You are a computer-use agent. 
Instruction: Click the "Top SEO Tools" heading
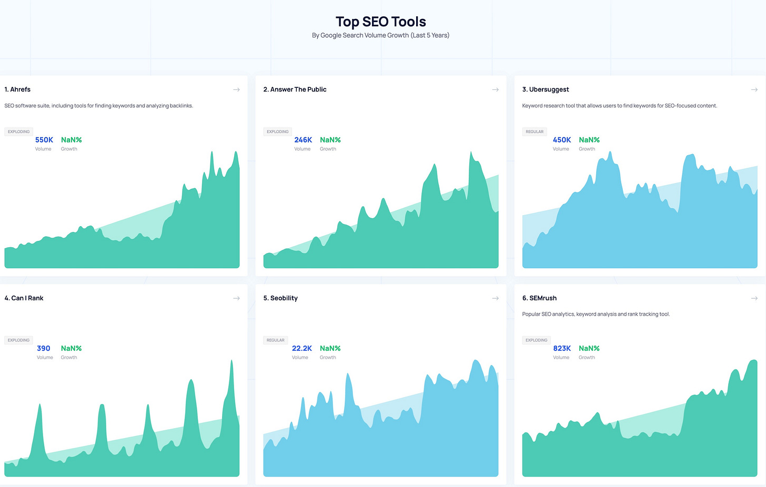(381, 22)
